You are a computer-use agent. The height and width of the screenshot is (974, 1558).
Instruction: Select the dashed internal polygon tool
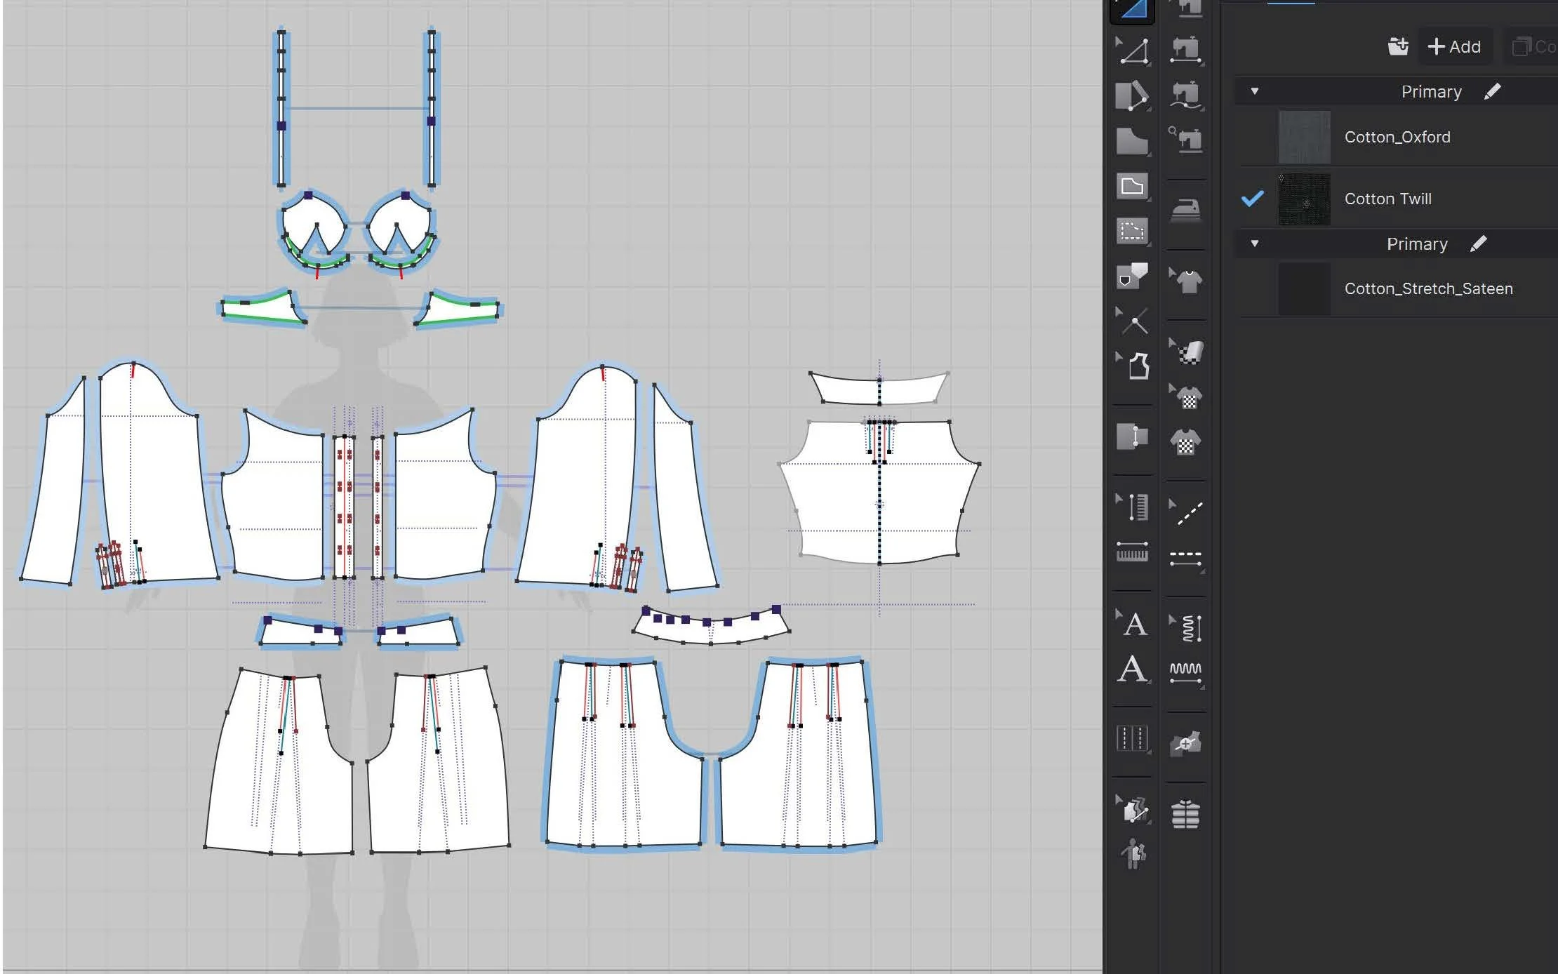pyautogui.click(x=1132, y=231)
